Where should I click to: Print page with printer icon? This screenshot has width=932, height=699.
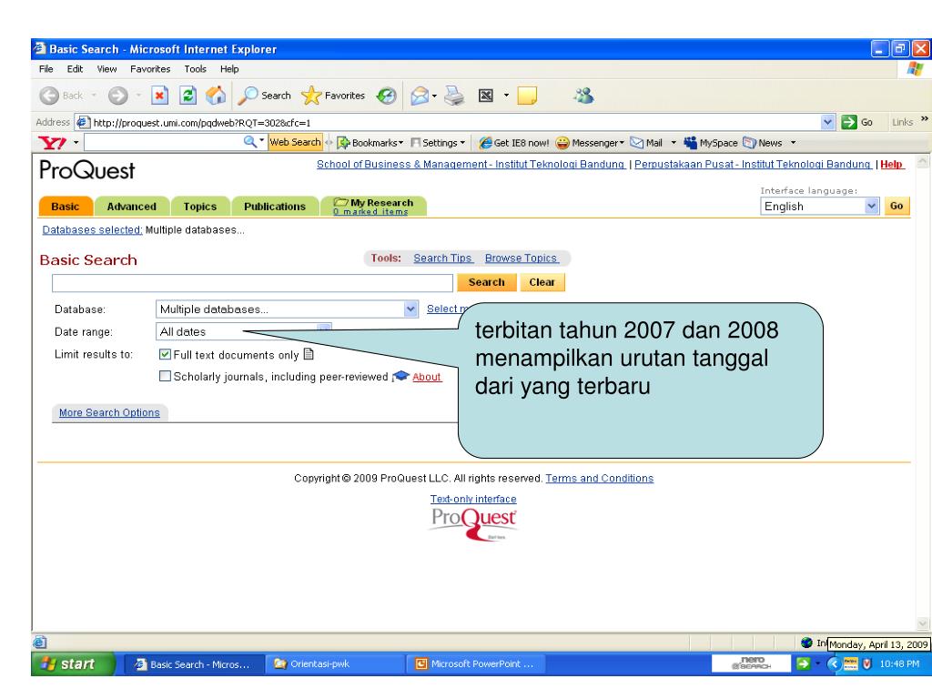point(455,95)
